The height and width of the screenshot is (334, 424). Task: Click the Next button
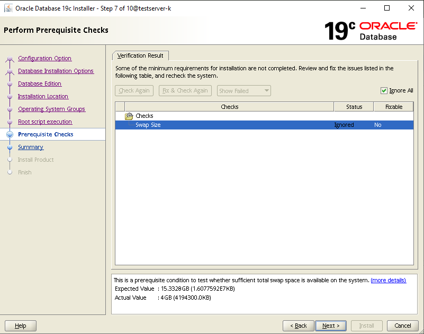coord(331,326)
